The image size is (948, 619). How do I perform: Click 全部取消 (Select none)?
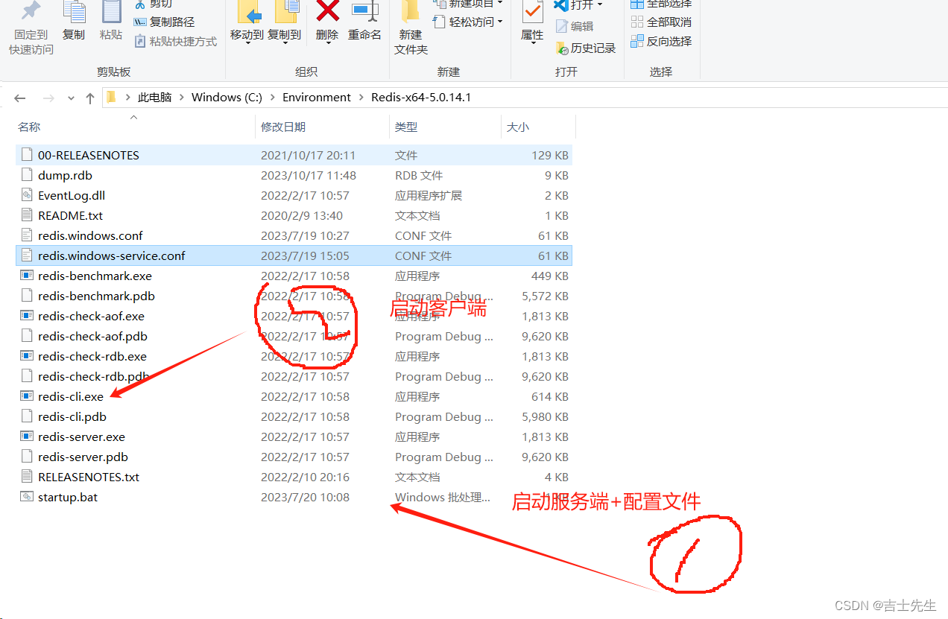[x=661, y=22]
